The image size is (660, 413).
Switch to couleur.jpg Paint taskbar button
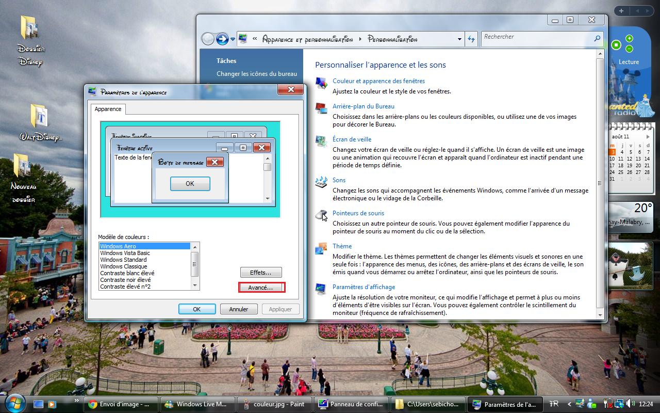click(274, 404)
